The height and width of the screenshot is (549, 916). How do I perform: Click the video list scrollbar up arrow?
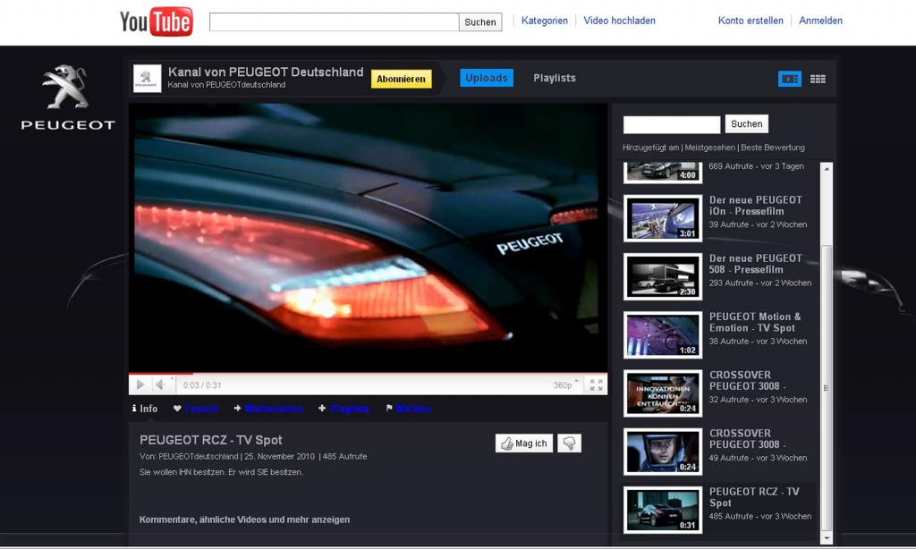pyautogui.click(x=826, y=169)
